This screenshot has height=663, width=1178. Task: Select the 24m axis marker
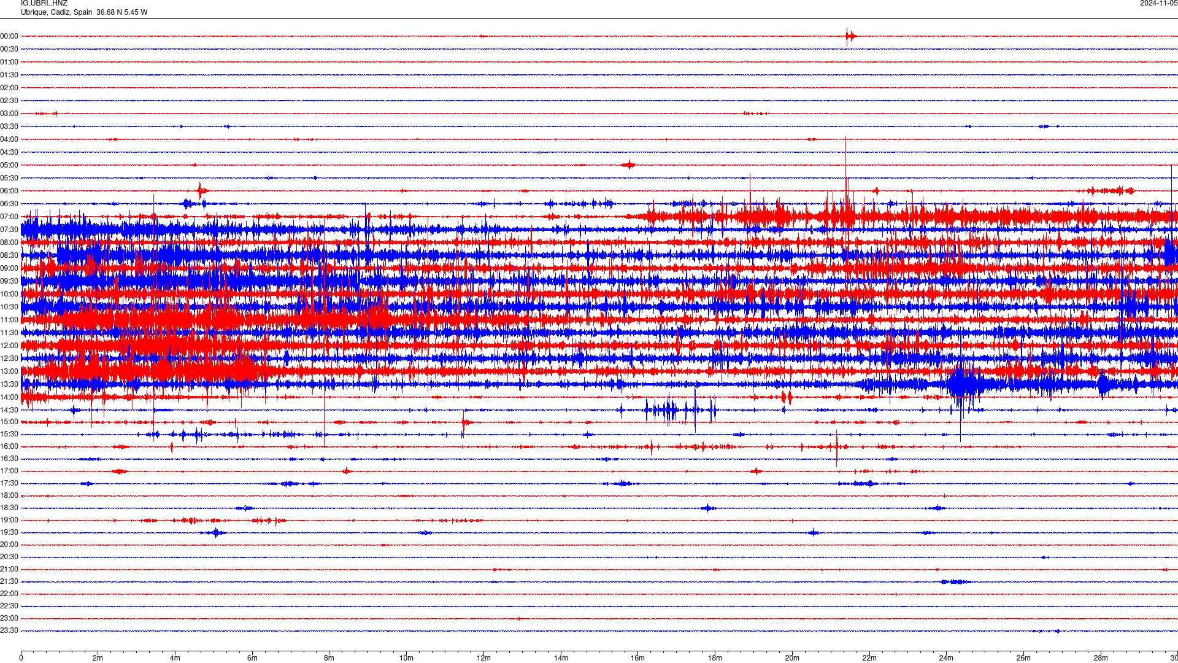click(946, 658)
